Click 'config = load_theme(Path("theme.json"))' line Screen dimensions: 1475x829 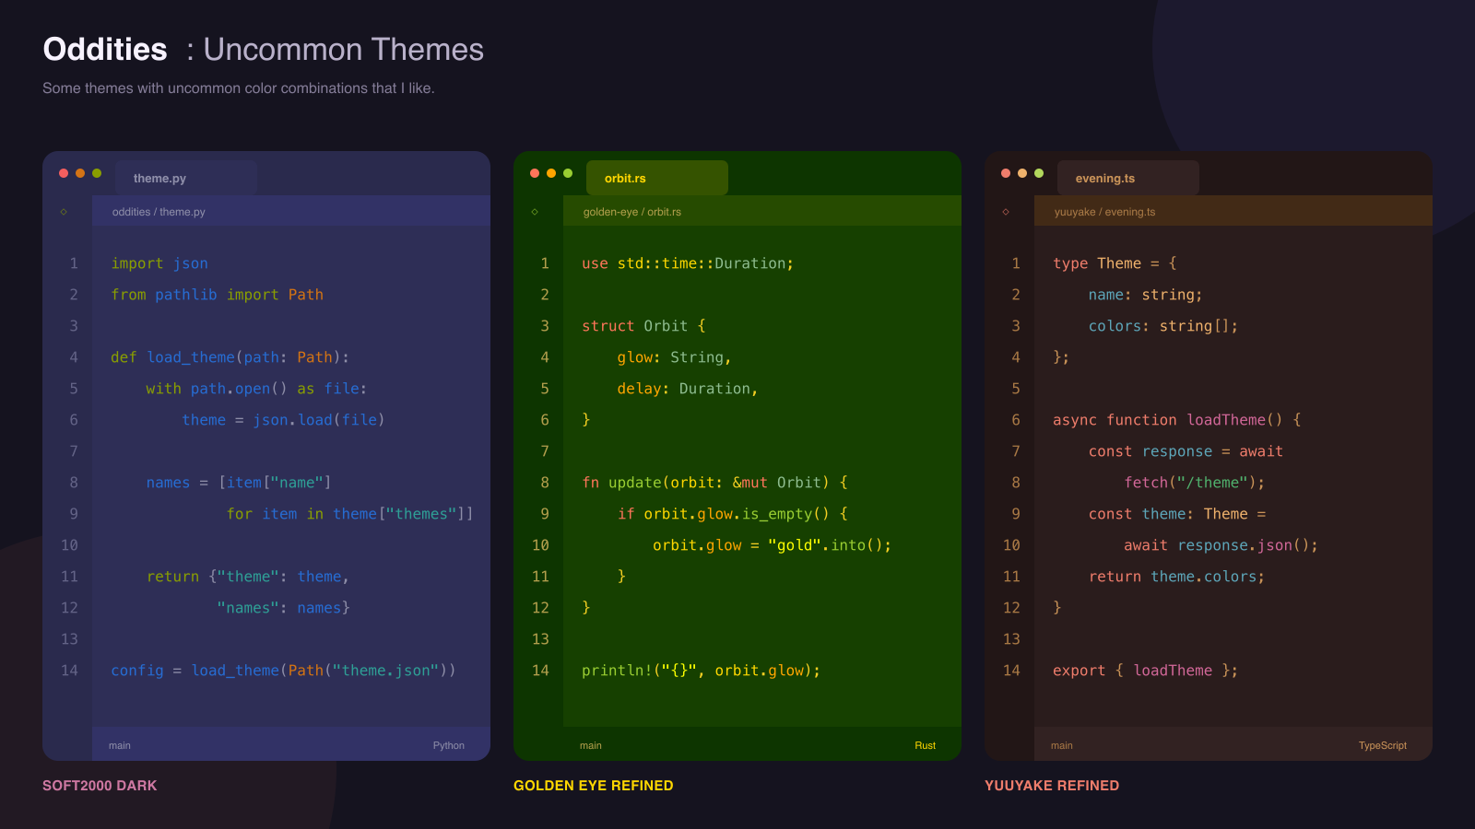tap(283, 671)
